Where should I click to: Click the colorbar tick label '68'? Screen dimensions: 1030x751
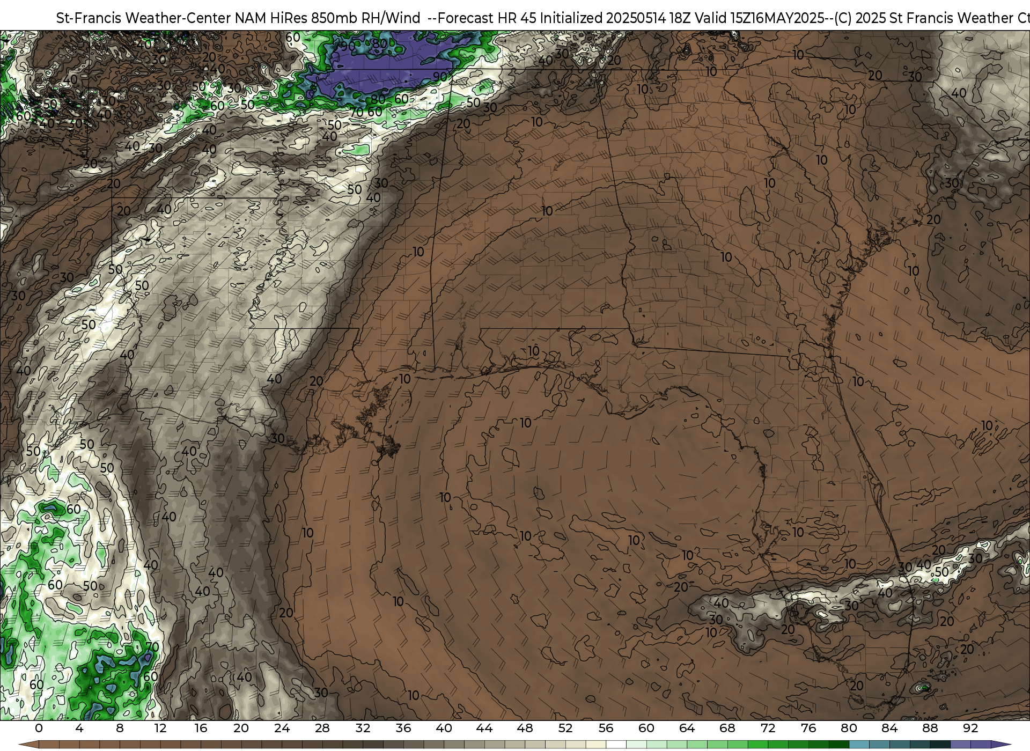coord(727,728)
